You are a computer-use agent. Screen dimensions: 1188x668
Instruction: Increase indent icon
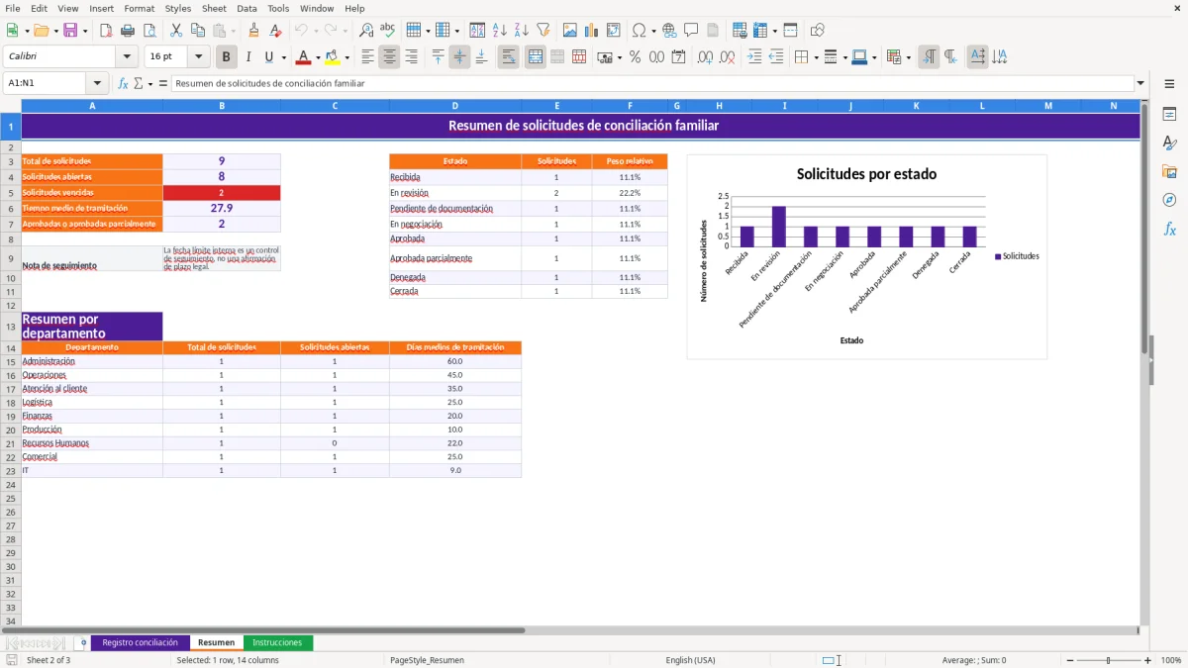coord(754,57)
